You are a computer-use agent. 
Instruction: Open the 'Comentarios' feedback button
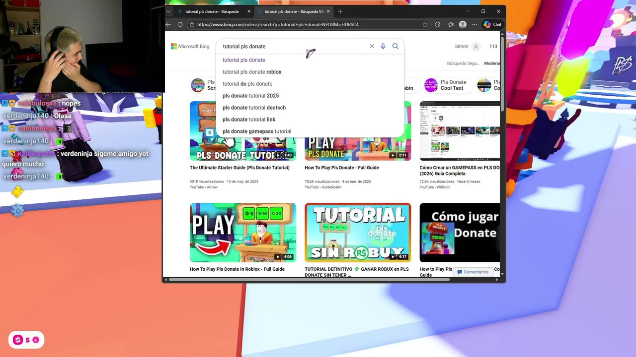(x=473, y=272)
